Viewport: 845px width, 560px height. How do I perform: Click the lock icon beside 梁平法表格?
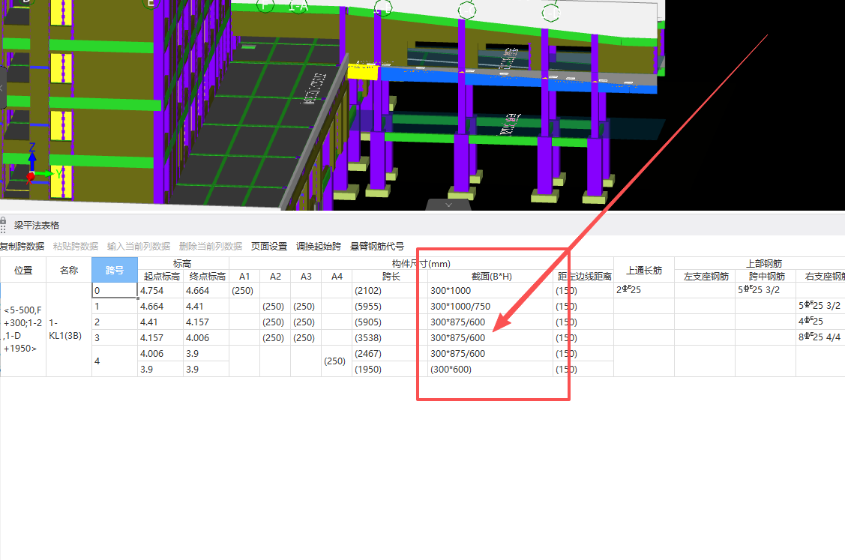coord(3,221)
